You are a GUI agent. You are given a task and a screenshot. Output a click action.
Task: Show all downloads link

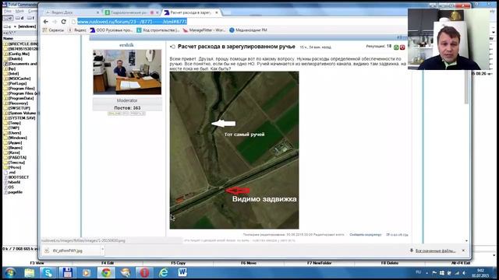(435, 250)
